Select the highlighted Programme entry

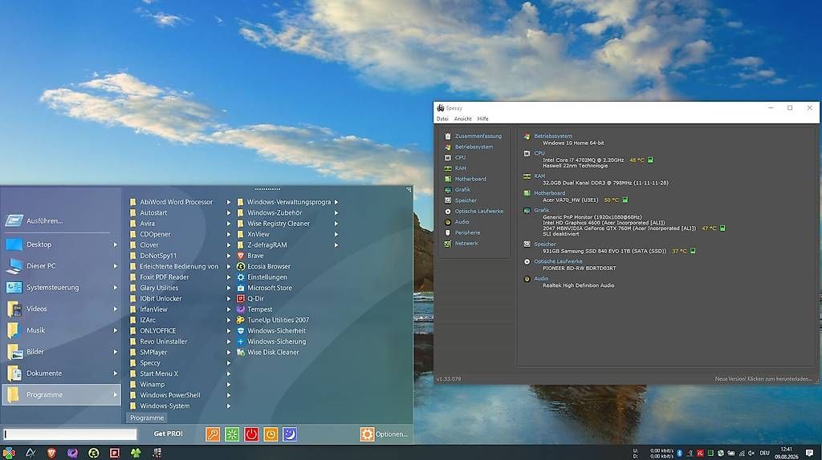[61, 394]
